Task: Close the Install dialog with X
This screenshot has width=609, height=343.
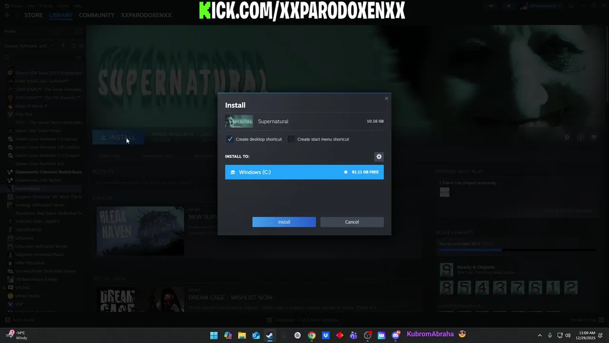Action: tap(386, 99)
